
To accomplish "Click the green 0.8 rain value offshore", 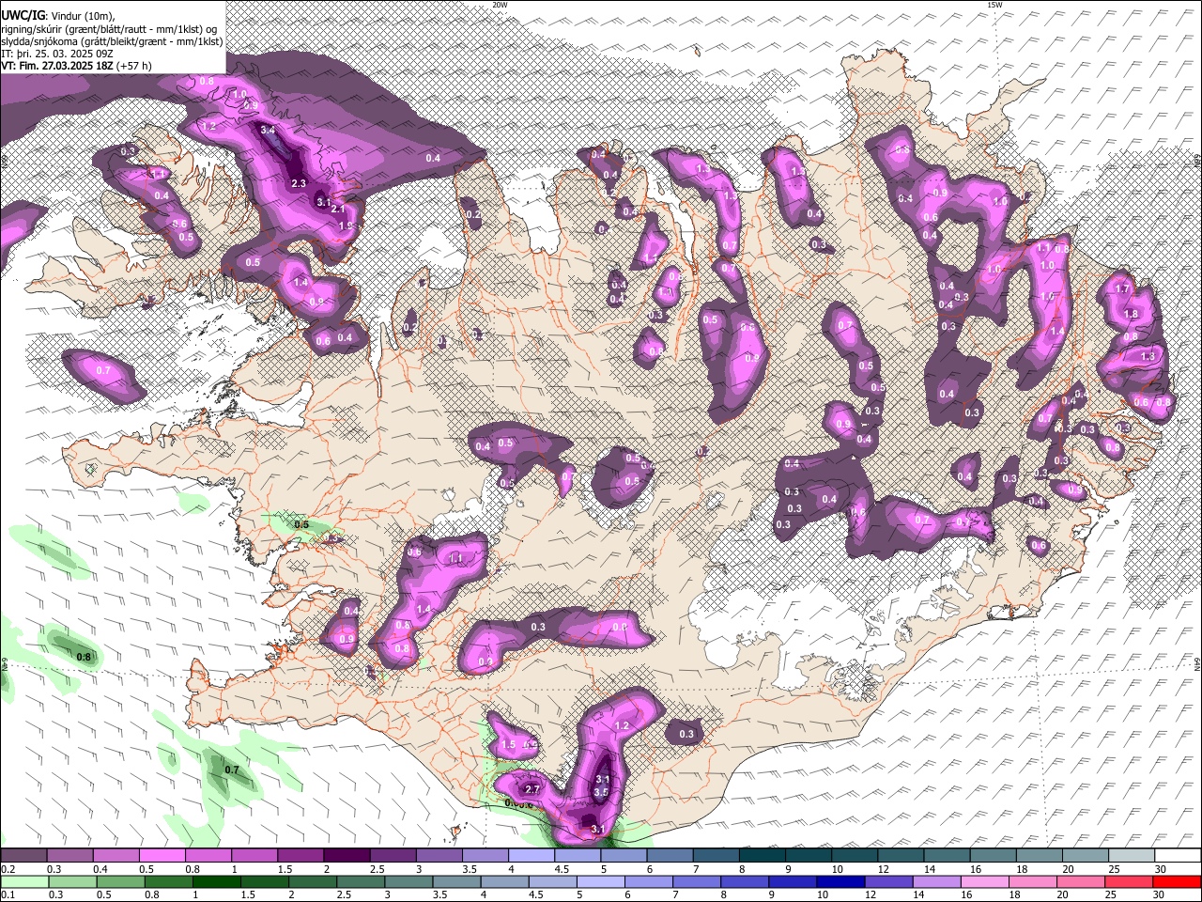I will tap(84, 657).
